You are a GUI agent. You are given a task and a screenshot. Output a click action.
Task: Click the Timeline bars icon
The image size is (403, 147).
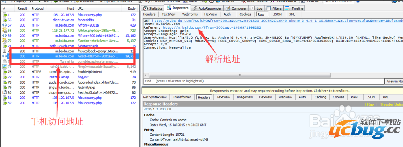pos(288,8)
